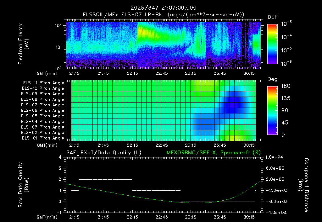
Task: Click the 22:15 tick label under spectrogram
Action: click(132, 73)
